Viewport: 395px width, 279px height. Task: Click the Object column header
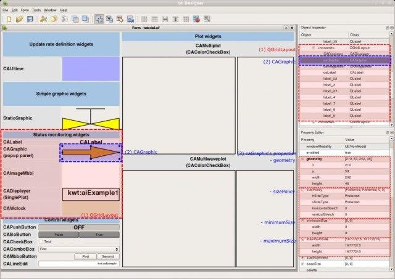tap(324, 35)
